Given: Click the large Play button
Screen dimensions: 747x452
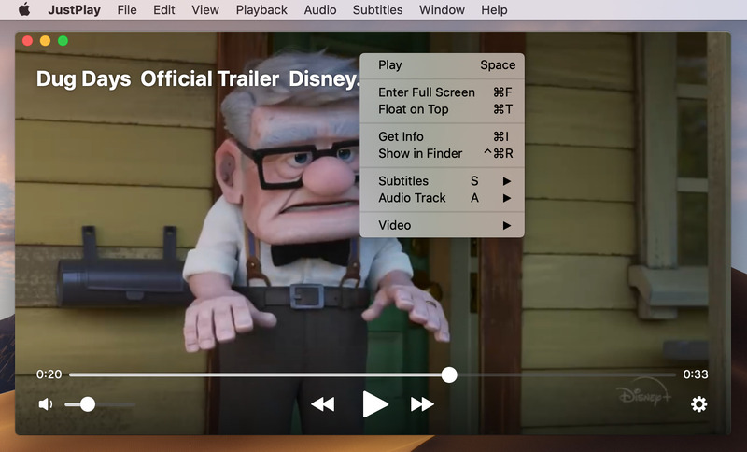Looking at the screenshot, I should tap(375, 403).
